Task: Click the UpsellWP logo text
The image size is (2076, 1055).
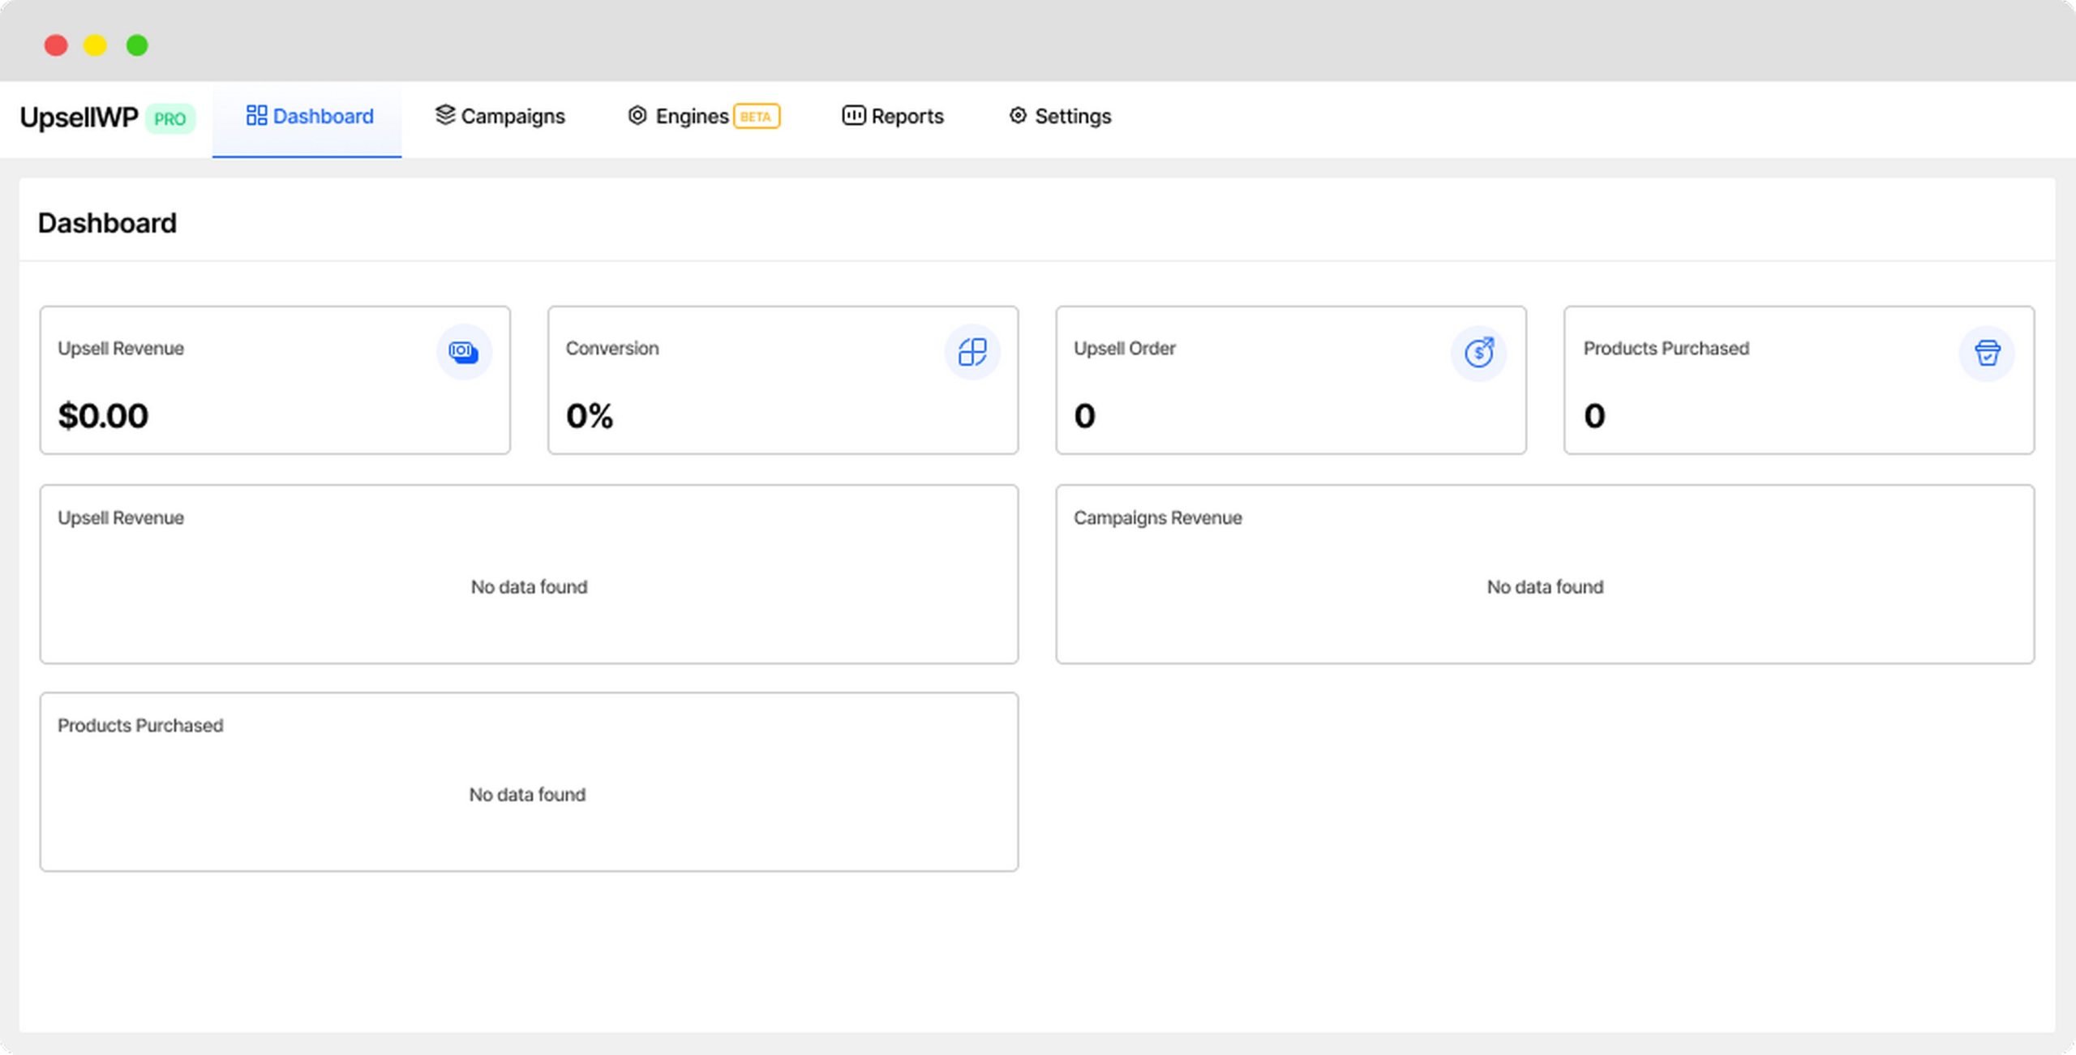Action: pos(79,118)
